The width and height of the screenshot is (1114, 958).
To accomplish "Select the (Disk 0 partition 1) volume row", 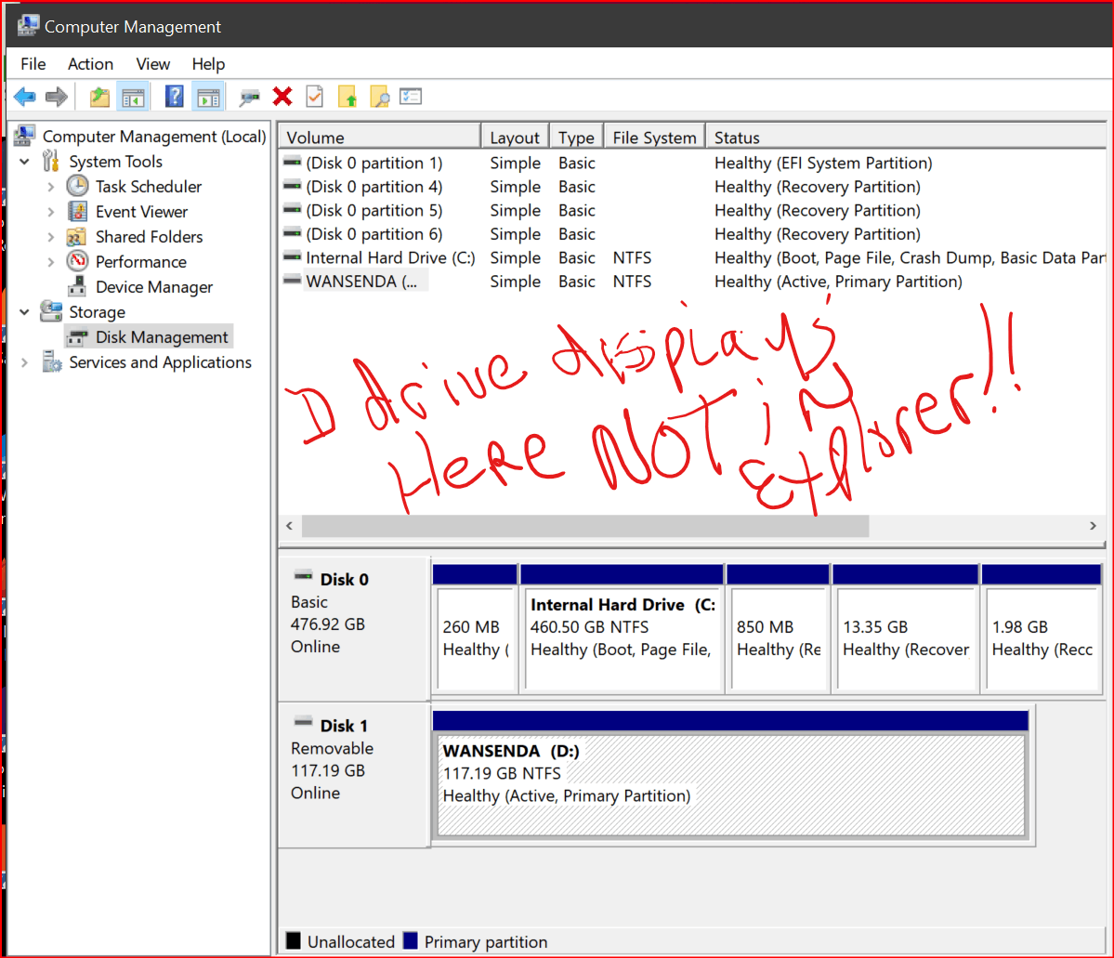I will coord(692,163).
